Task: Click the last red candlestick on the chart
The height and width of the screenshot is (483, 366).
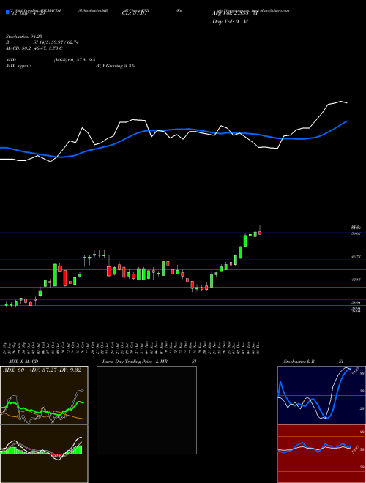Action: (x=260, y=233)
